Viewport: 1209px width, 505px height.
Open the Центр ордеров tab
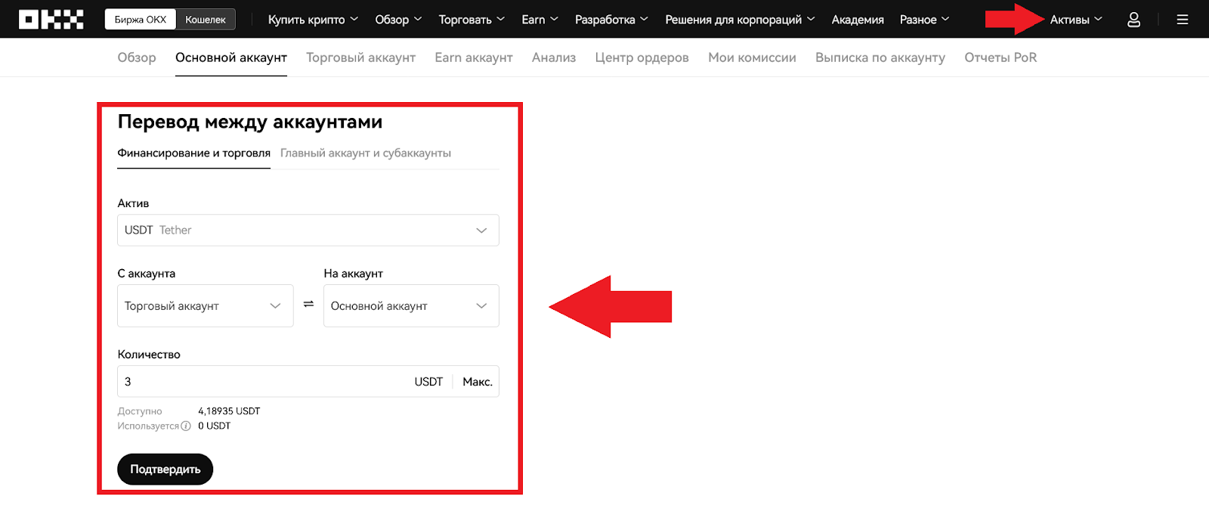[x=642, y=57]
